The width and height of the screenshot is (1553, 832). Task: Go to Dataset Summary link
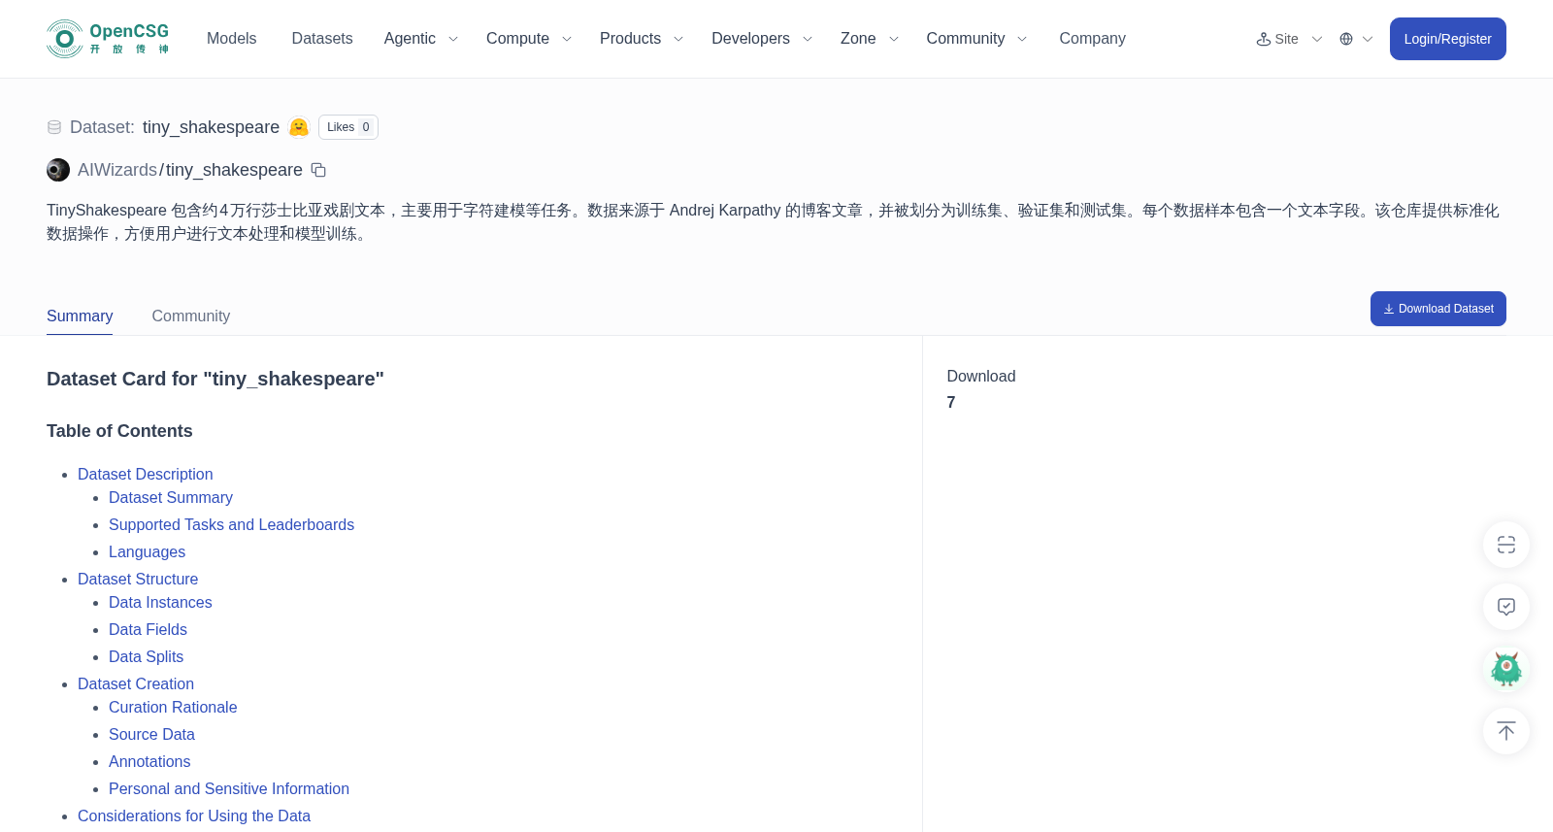171,497
